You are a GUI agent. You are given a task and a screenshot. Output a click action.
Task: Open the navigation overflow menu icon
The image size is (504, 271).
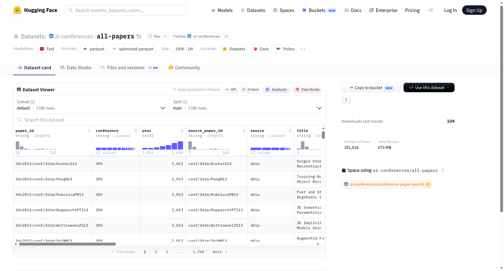click(430, 10)
